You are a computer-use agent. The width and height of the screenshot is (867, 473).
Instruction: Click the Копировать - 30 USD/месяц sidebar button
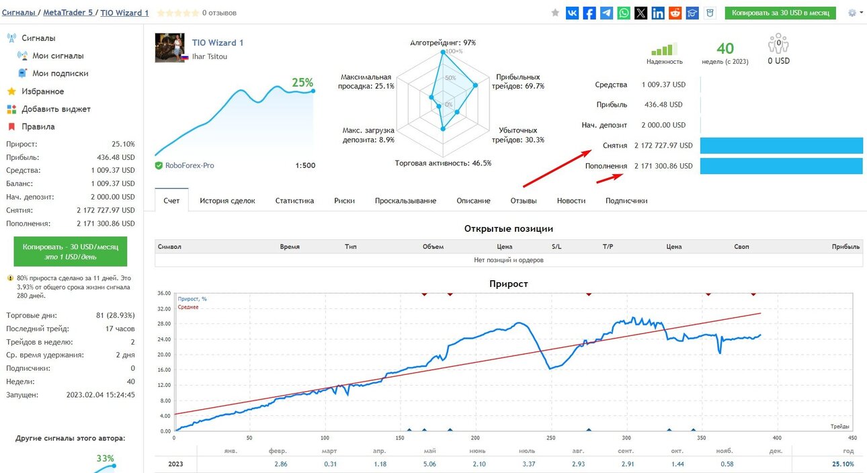coord(71,251)
